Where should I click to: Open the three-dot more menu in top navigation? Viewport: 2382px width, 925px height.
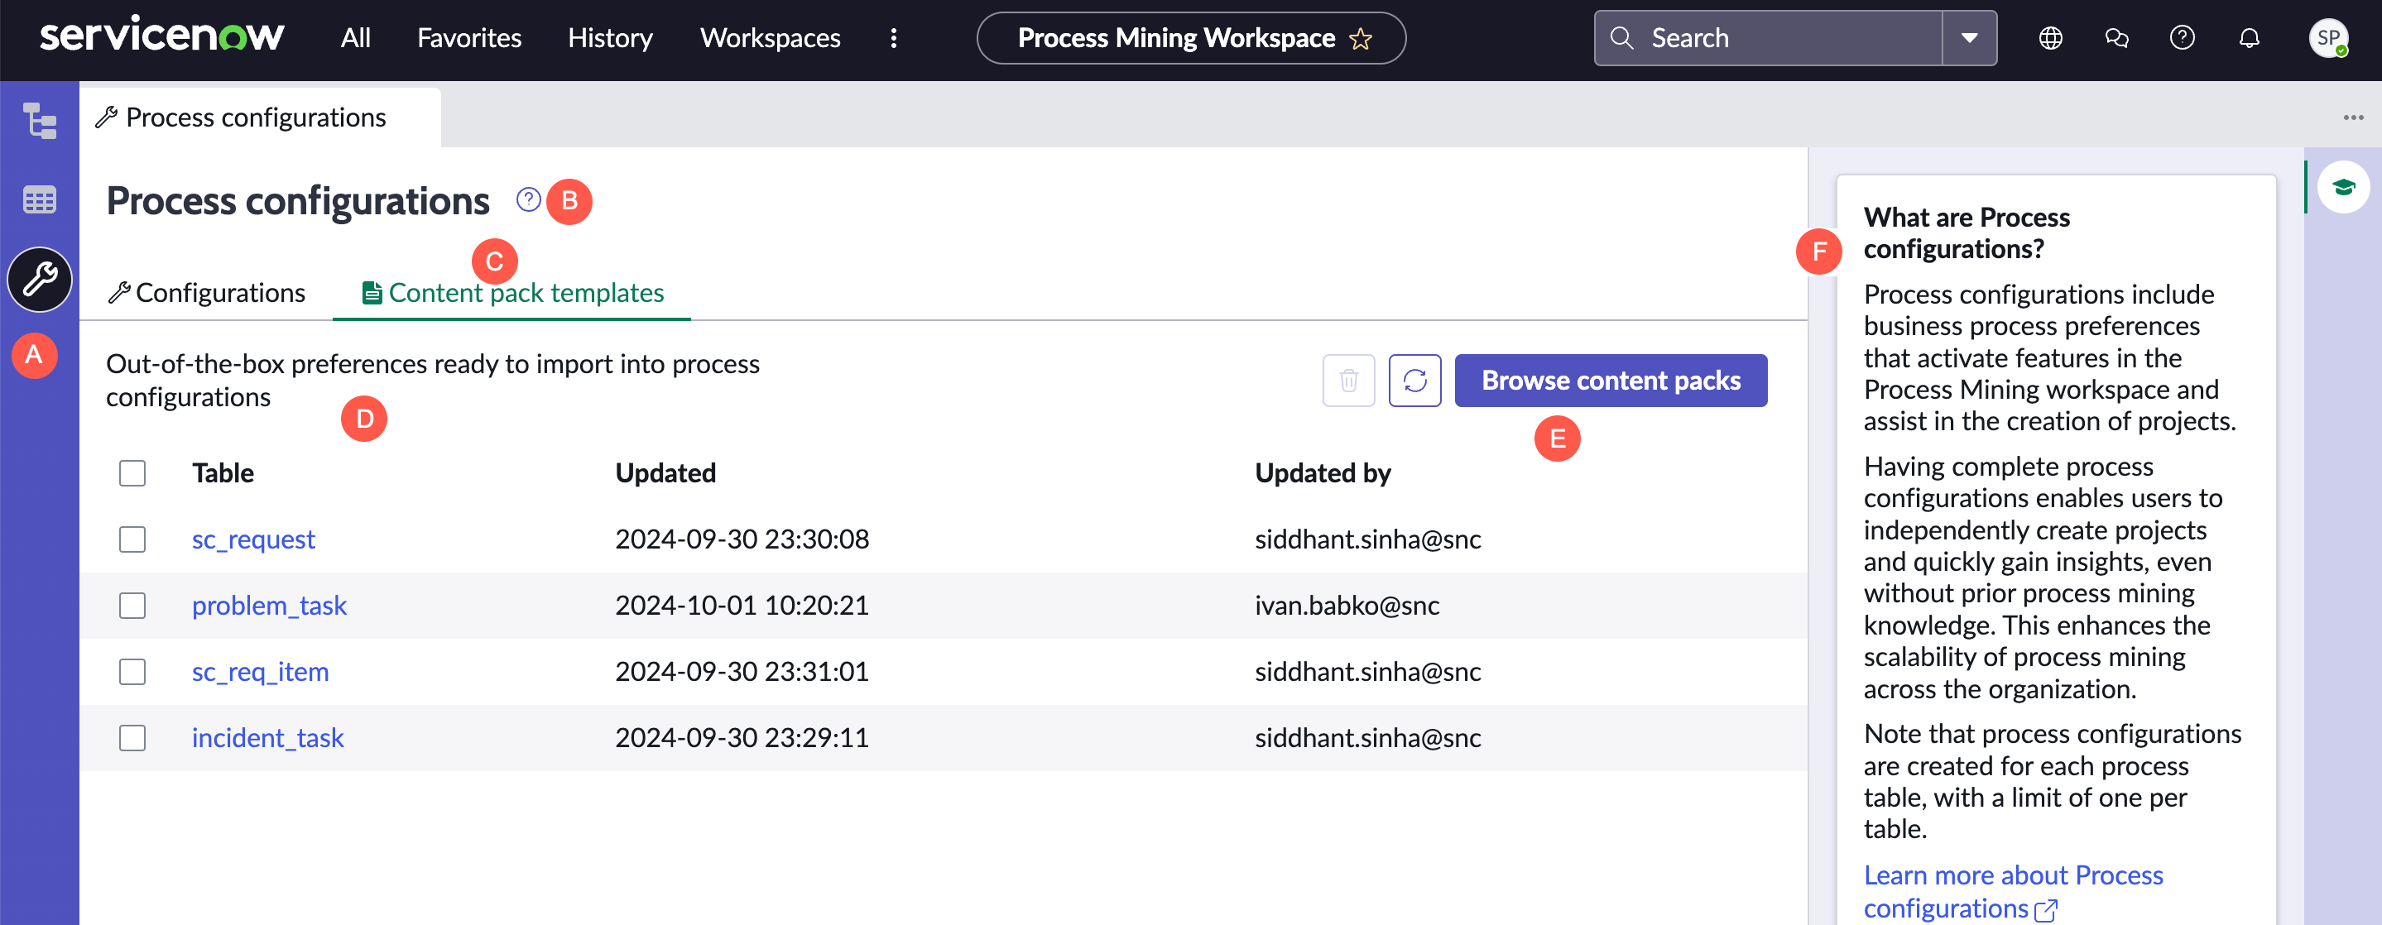(893, 38)
